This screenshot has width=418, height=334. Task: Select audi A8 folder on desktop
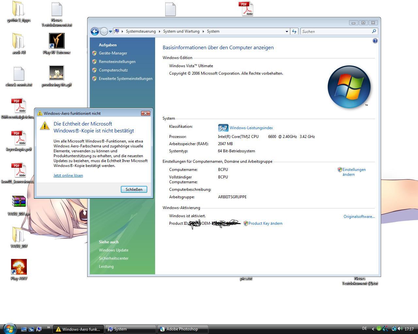coord(19,44)
